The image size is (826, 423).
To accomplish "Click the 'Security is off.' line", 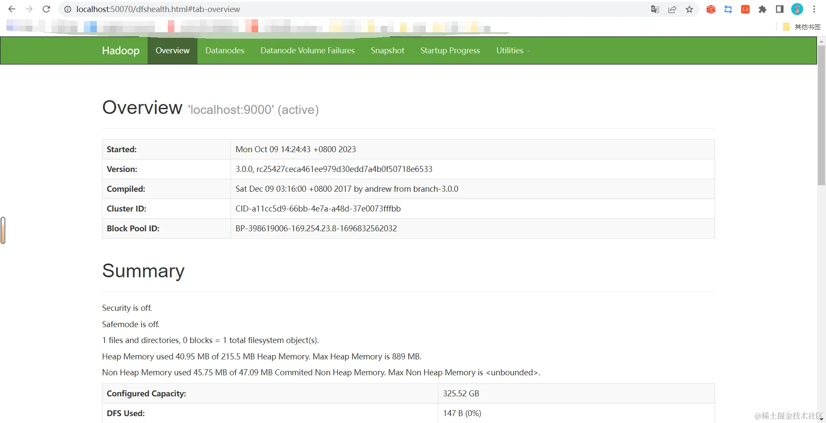I will 127,308.
